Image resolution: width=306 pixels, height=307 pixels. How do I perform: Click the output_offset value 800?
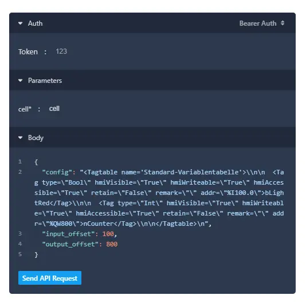(112, 244)
